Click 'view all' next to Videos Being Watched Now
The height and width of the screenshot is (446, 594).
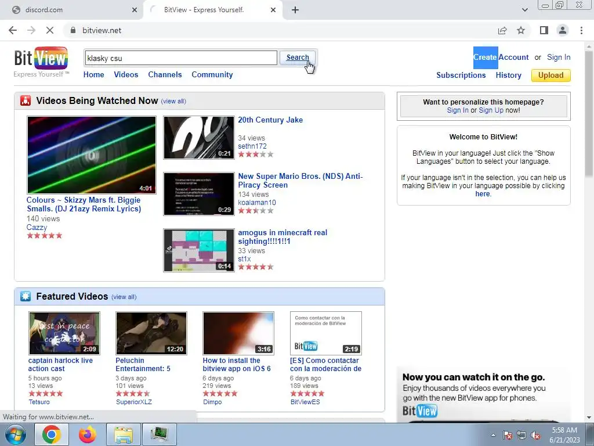[173, 101]
